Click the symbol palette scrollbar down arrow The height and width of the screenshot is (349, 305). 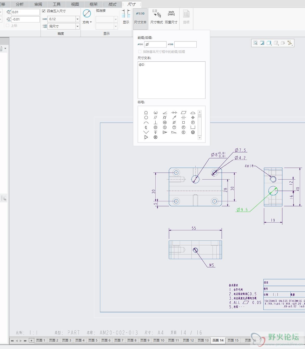[x=200, y=138]
